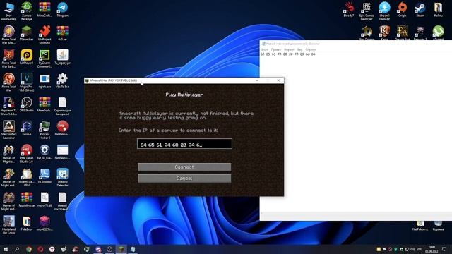This screenshot has width=452, height=254.
Task: Select the PyCharm Community desktop icon
Action: pos(44,59)
